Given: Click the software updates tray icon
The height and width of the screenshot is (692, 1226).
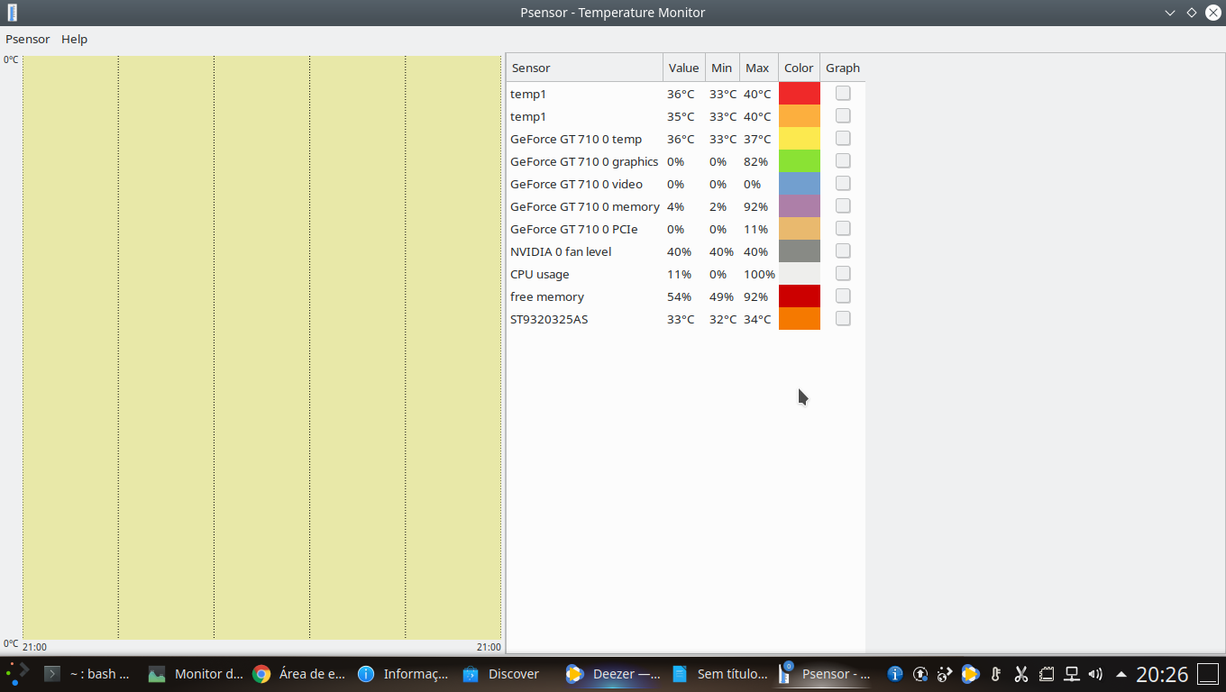Looking at the screenshot, I should pos(919,673).
